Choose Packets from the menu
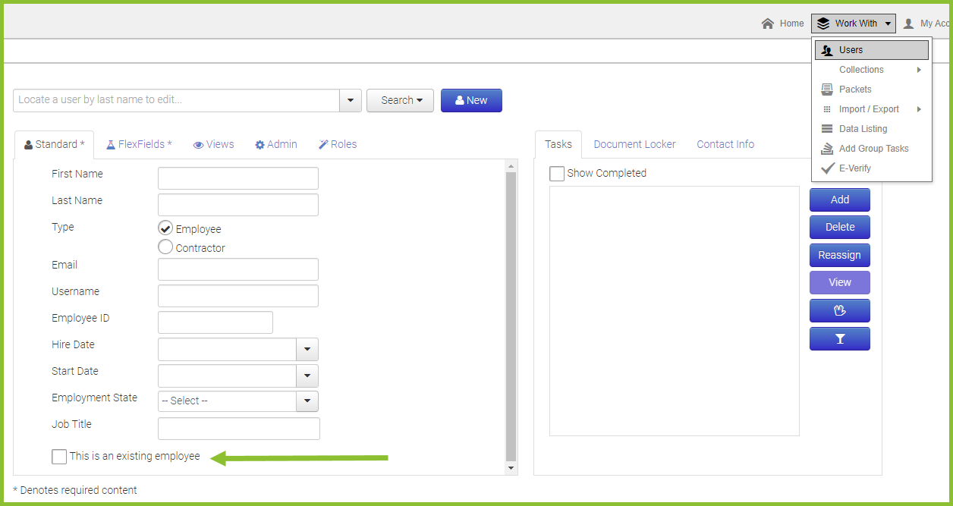Image resolution: width=953 pixels, height=506 pixels. (872, 90)
